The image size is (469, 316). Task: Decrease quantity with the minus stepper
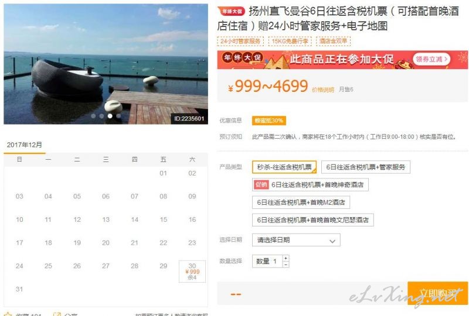coord(286,265)
